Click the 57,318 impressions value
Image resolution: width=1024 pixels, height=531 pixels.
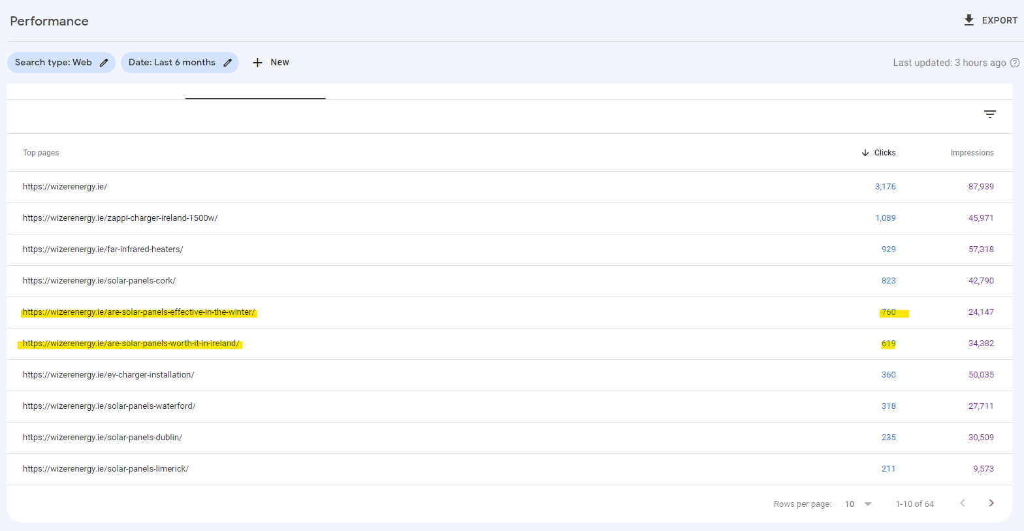tap(981, 249)
